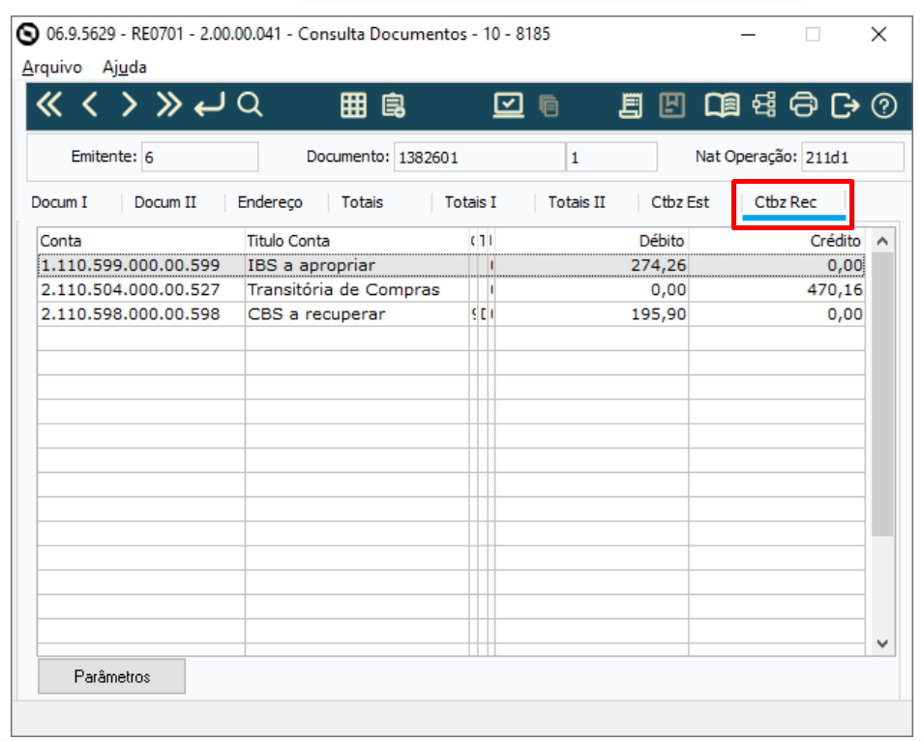The height and width of the screenshot is (741, 922).
Task: Click the open book icon
Action: (722, 105)
